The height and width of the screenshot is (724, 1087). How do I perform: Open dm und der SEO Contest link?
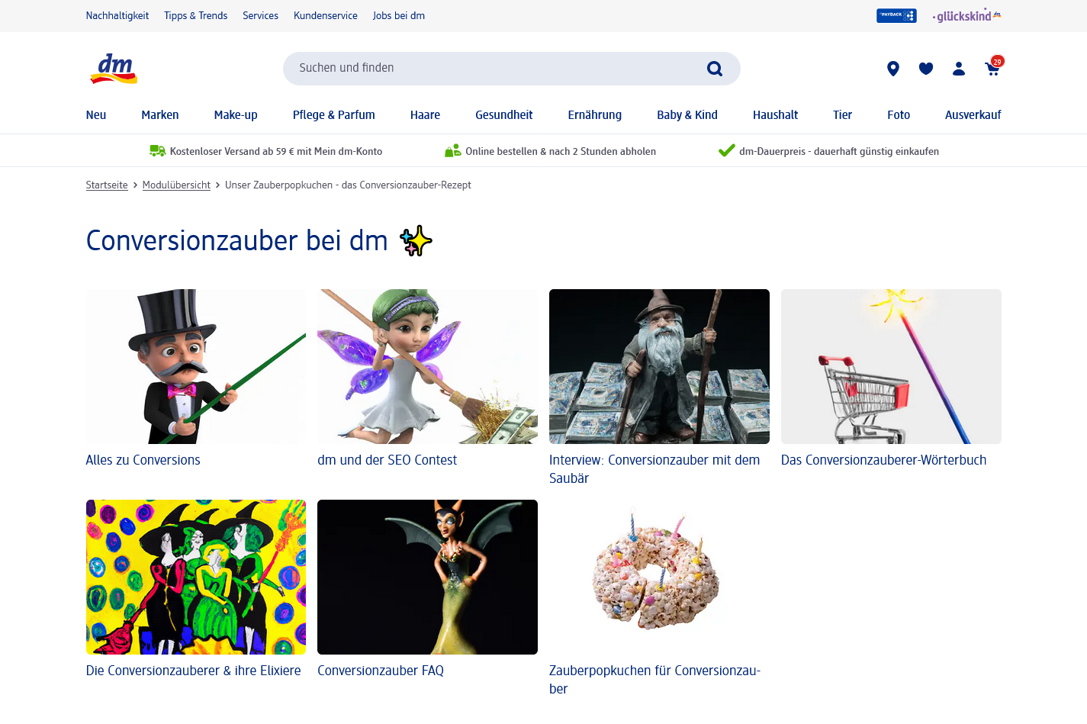tap(388, 460)
